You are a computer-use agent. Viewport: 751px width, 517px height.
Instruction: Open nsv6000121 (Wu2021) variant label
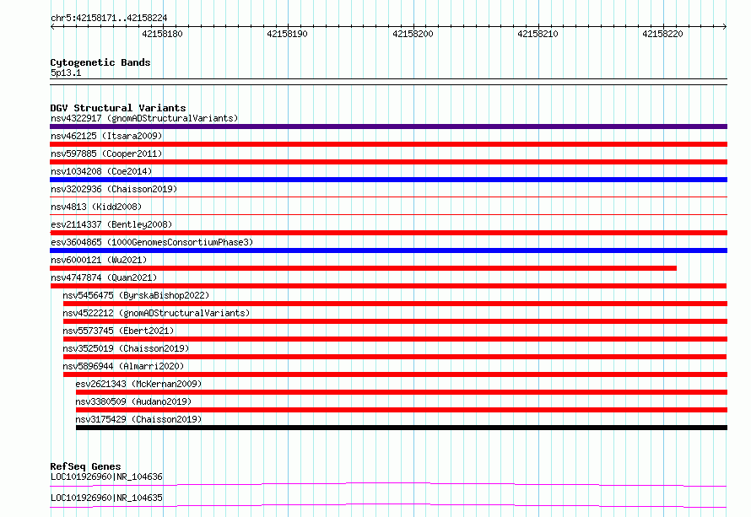(x=99, y=260)
